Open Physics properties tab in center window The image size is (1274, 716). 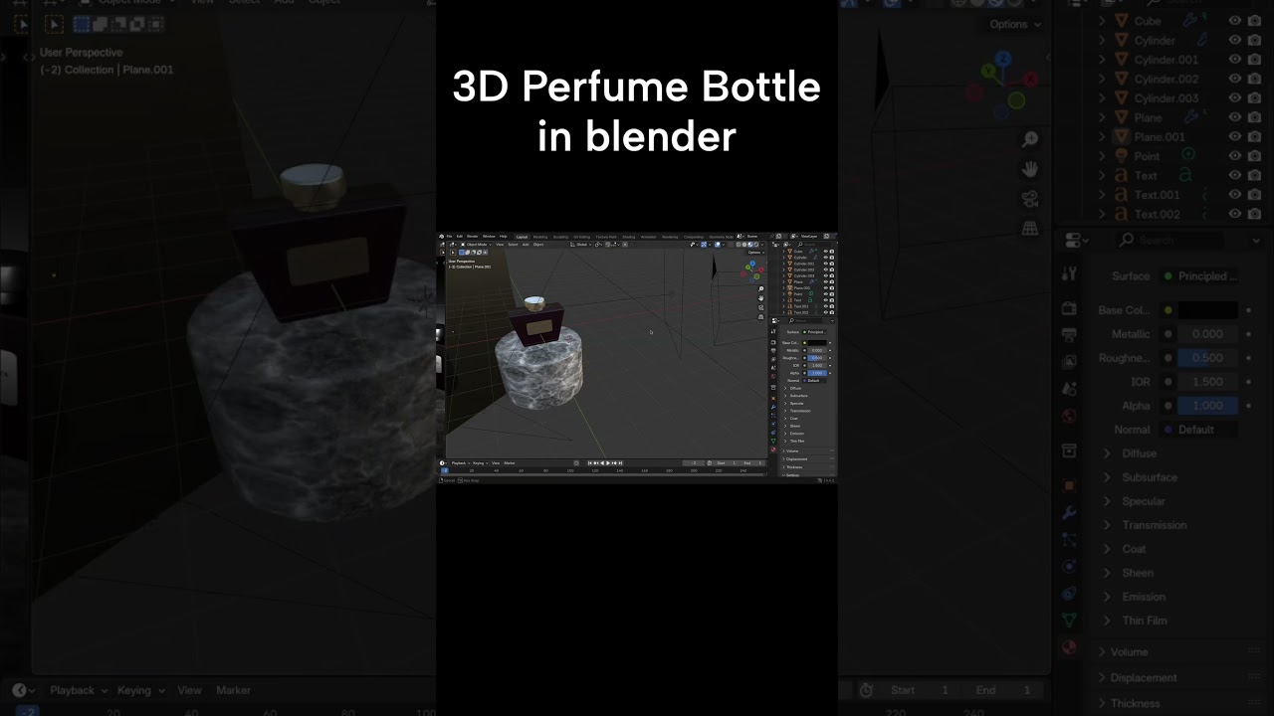[x=773, y=424]
